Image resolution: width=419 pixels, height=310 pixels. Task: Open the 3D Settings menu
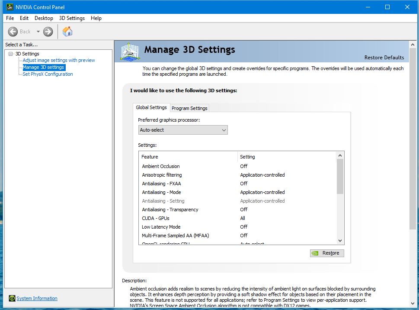(x=72, y=18)
